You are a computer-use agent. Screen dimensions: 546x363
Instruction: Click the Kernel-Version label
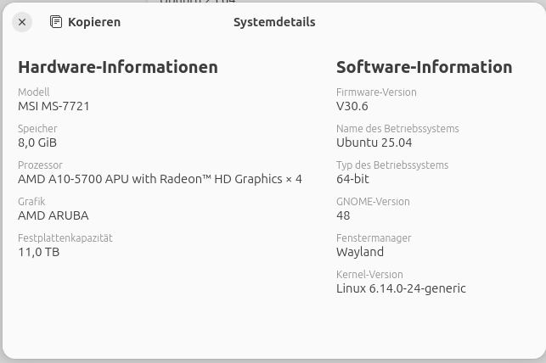pyautogui.click(x=369, y=274)
